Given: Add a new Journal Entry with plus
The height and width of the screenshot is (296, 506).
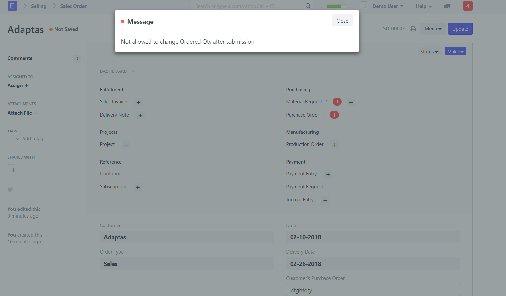Looking at the screenshot, I should tap(325, 200).
